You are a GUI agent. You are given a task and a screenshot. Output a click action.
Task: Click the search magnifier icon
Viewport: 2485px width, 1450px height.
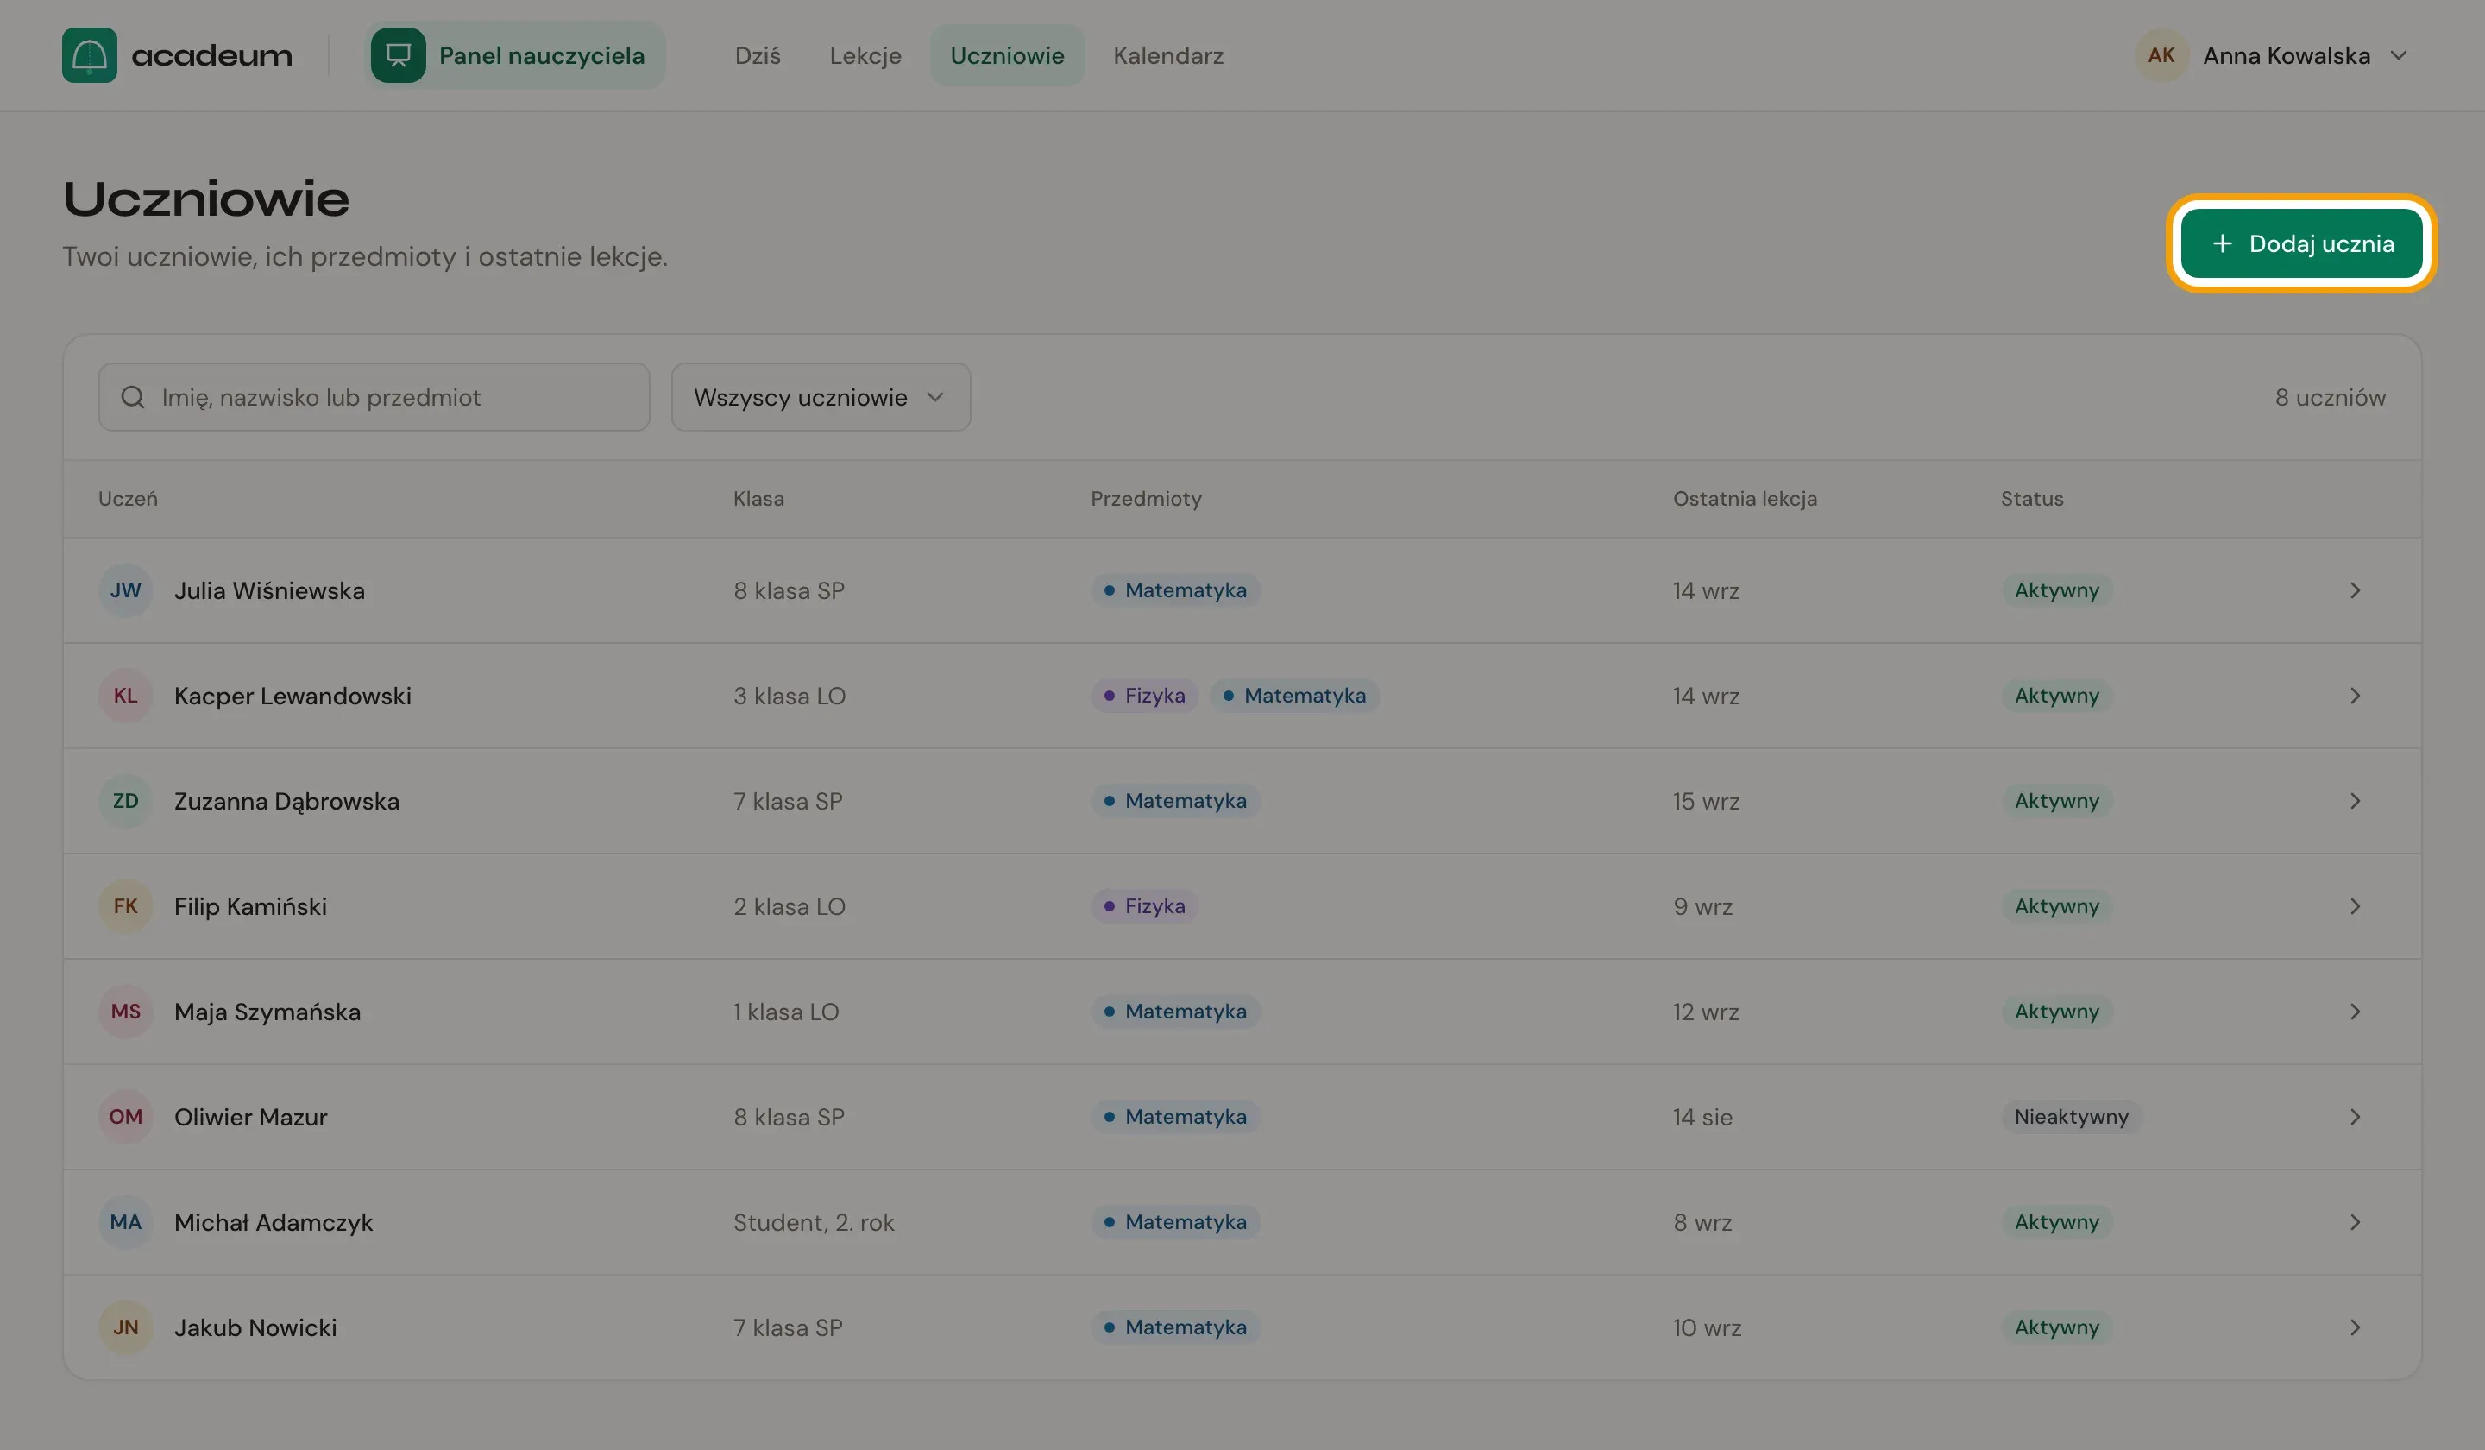click(133, 396)
